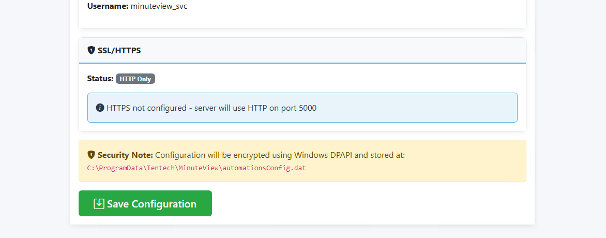
Task: Click the bold Username: label
Action: pyautogui.click(x=108, y=7)
